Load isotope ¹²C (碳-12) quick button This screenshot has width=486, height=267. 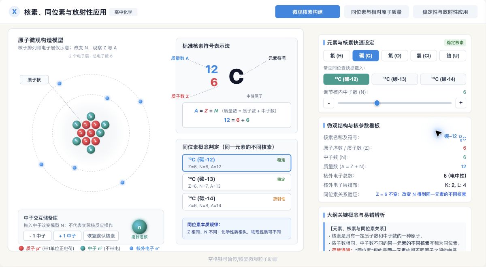[346, 79]
